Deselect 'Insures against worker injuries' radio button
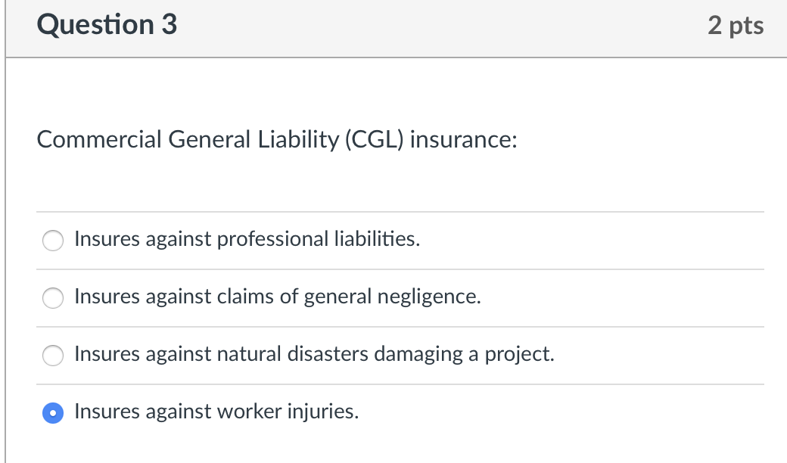Screen dimensions: 787x463 [52, 412]
